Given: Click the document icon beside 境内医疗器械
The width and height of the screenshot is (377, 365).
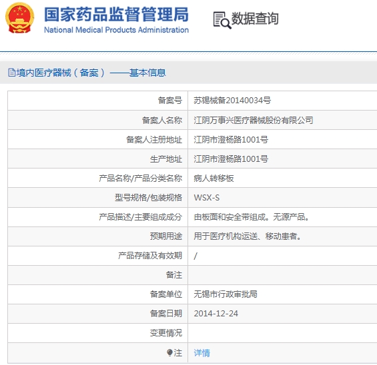Looking at the screenshot, I should pyautogui.click(x=11, y=73).
